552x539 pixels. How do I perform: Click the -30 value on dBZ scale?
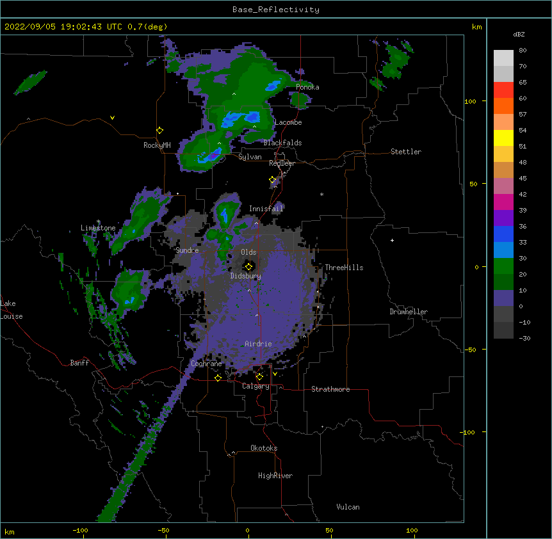click(x=524, y=338)
